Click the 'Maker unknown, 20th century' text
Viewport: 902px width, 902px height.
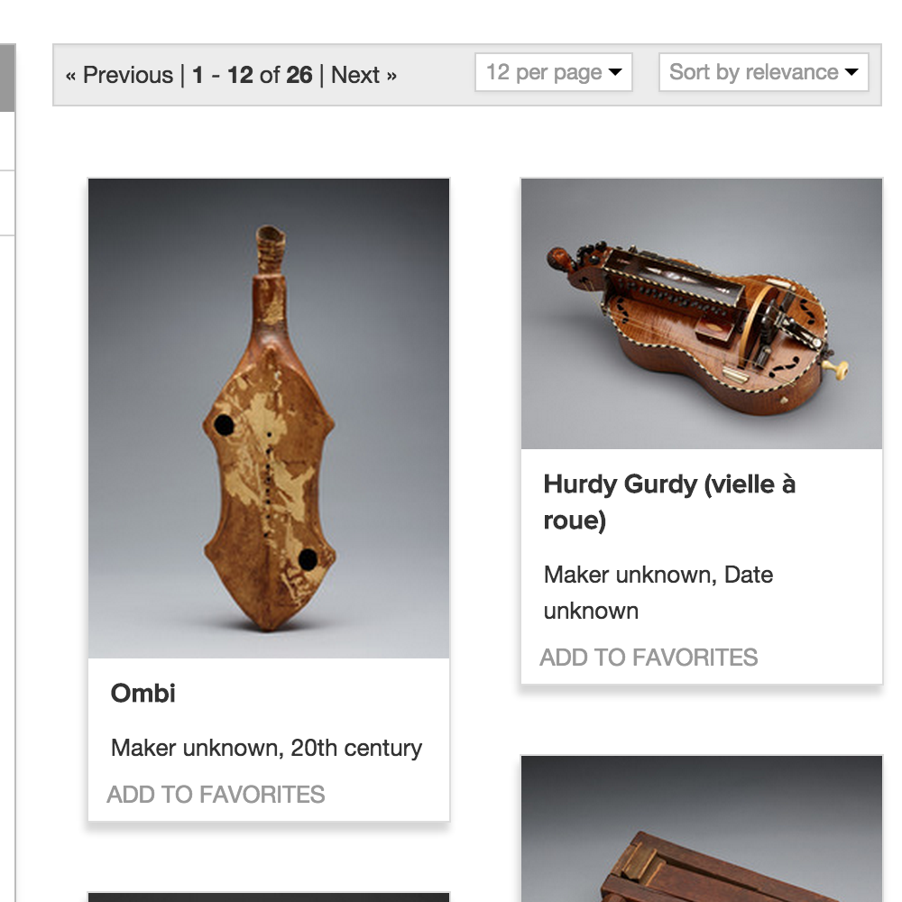pyautogui.click(x=266, y=748)
